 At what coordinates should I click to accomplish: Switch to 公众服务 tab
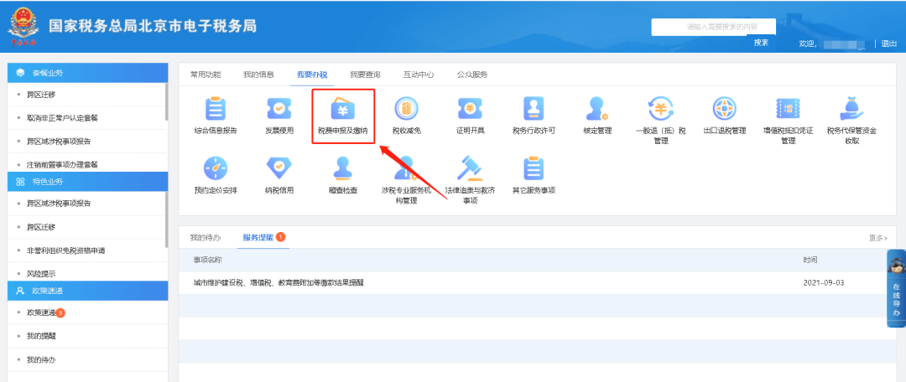pos(472,75)
